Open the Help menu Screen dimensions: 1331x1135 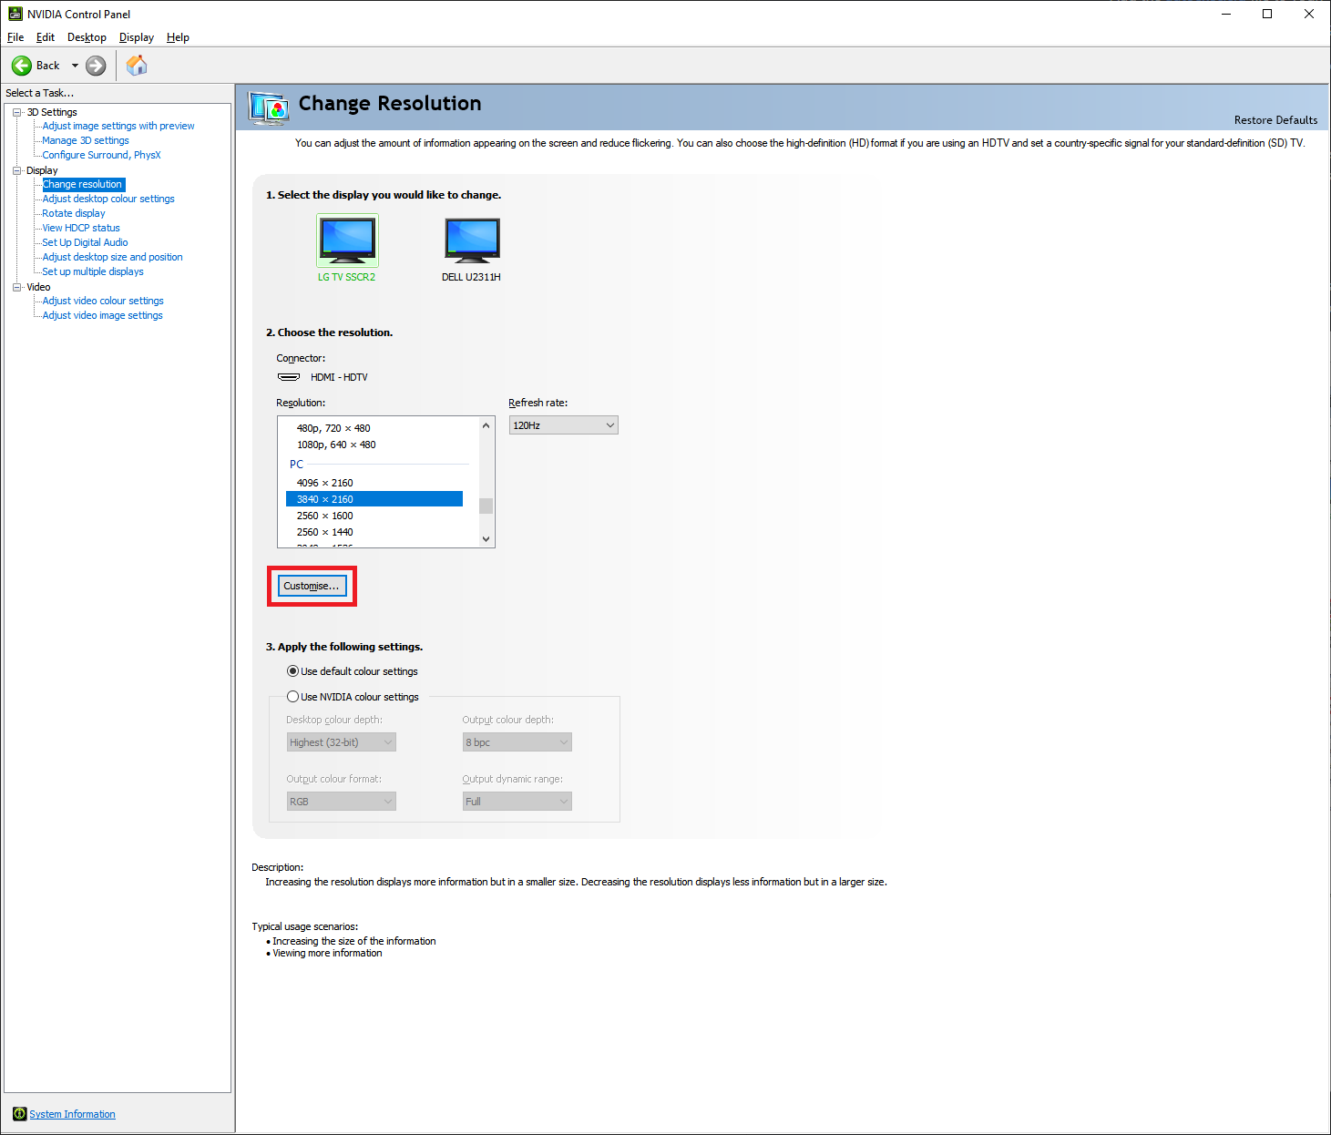(x=178, y=37)
